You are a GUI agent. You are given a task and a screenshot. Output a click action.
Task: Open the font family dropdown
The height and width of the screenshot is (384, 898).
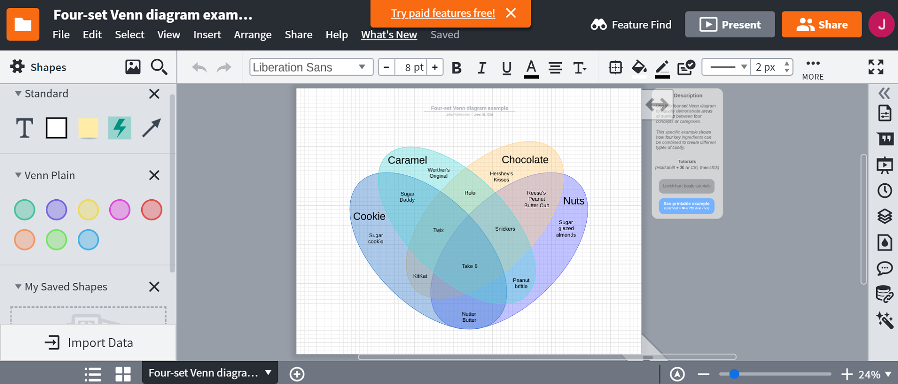311,67
